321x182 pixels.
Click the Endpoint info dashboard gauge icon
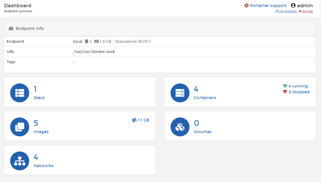click(x=11, y=28)
